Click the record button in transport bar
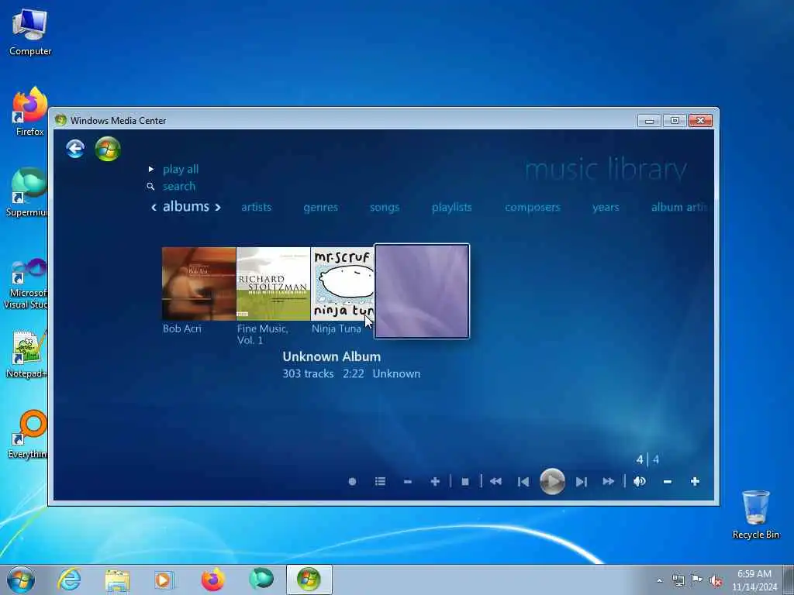 point(353,482)
